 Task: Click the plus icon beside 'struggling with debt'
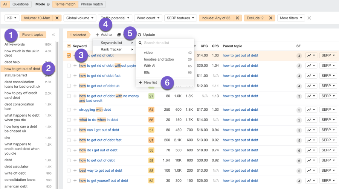click(x=75, y=110)
